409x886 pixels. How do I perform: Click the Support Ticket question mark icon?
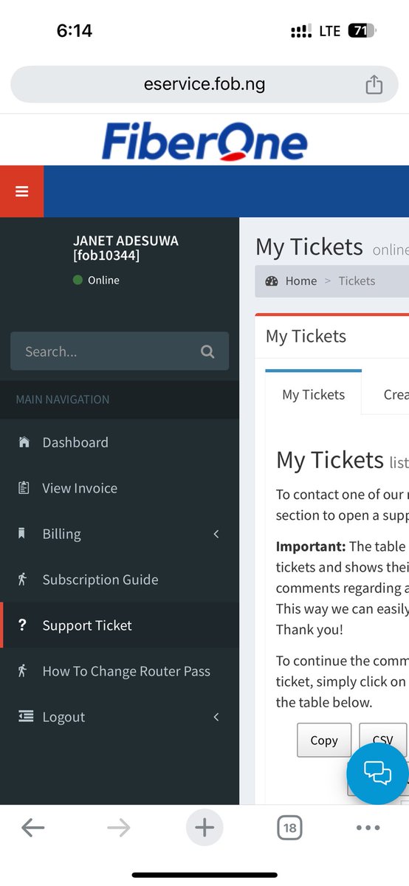23,625
